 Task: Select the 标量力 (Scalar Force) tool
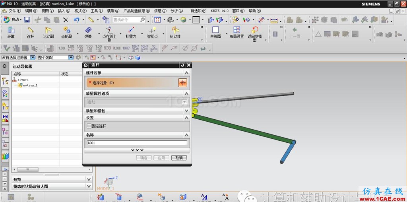coord(131,32)
